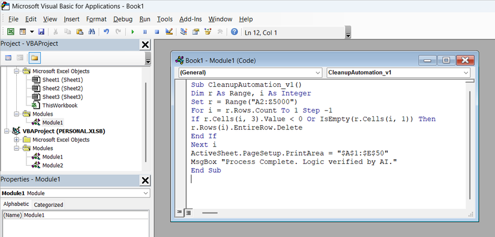This screenshot has width=495, height=237.
Task: Open the Window menu
Action: [x=220, y=19]
